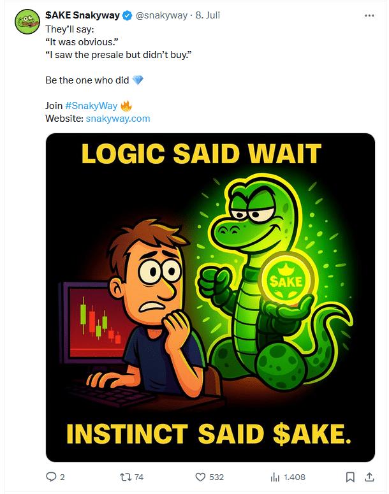Open the view analytics bar chart icon

coord(275,477)
